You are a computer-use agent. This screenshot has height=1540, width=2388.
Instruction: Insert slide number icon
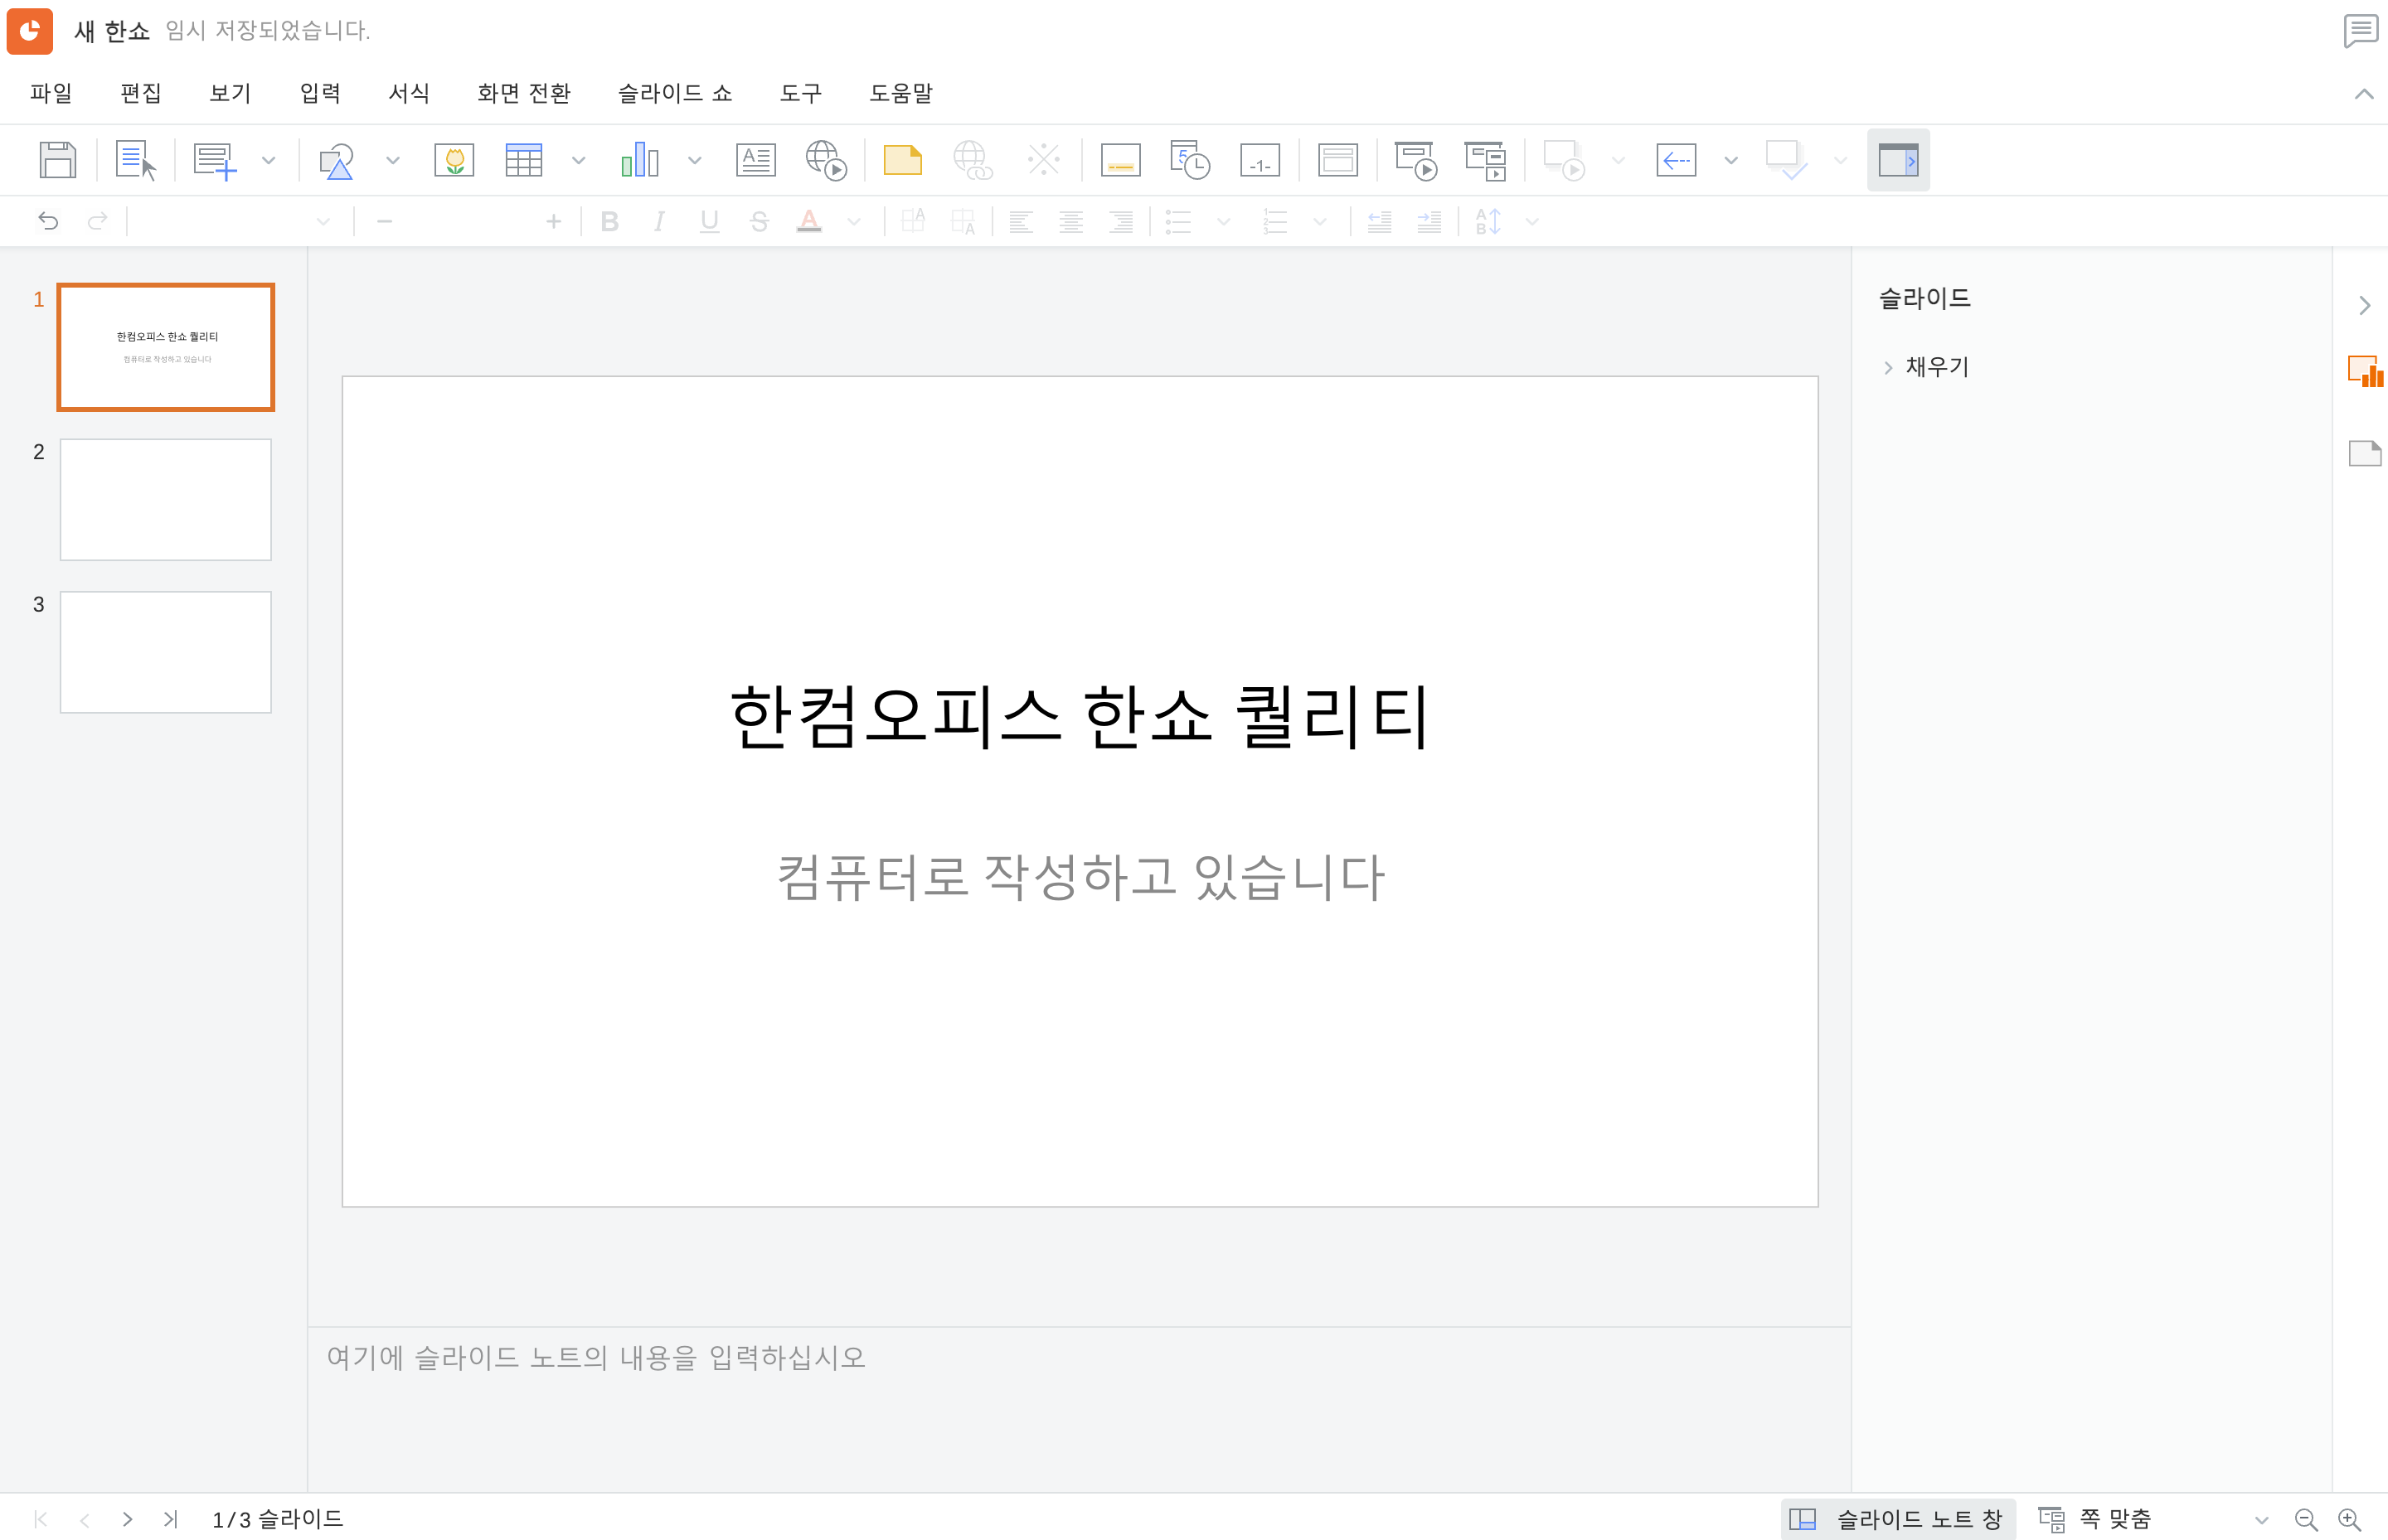click(x=1260, y=160)
